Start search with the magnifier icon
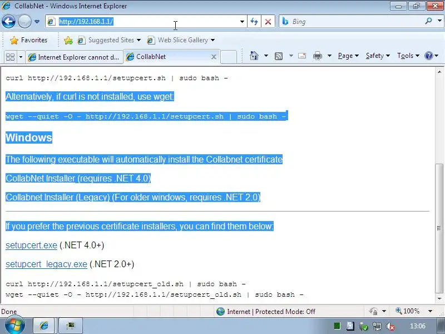The image size is (445, 334). pos(428,21)
